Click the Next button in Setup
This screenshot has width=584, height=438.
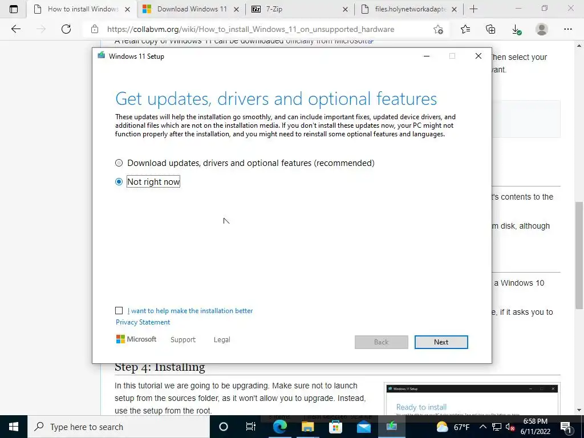click(x=441, y=342)
